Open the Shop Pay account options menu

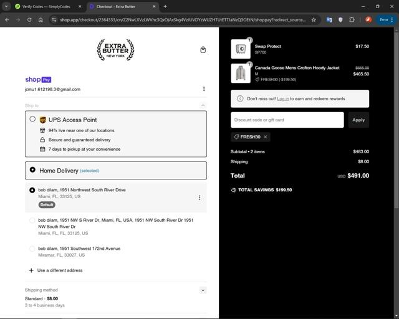(x=204, y=88)
